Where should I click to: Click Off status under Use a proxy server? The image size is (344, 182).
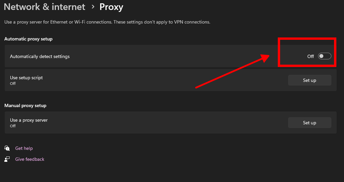click(13, 126)
